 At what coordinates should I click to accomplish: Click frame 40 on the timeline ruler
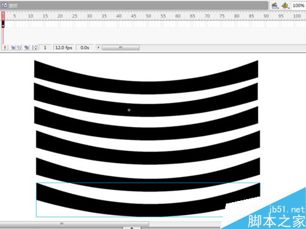[119, 16]
